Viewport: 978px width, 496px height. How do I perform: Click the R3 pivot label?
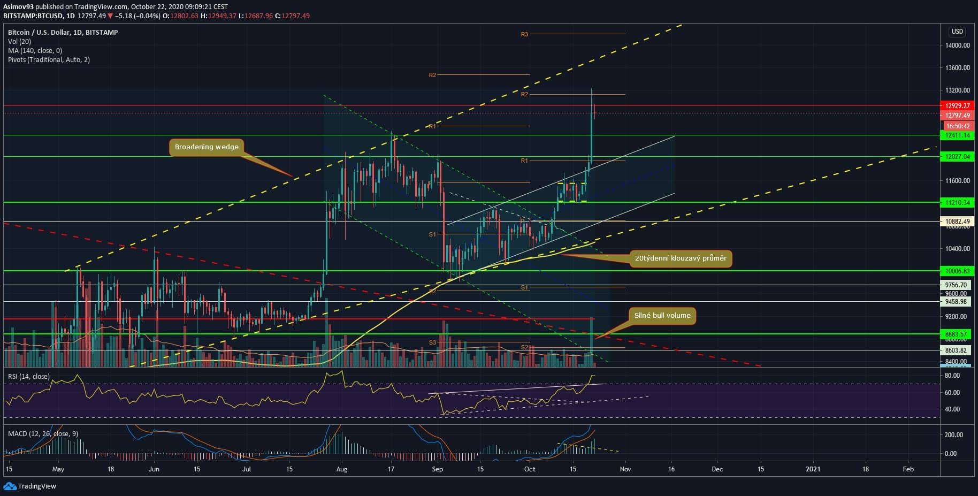524,34
